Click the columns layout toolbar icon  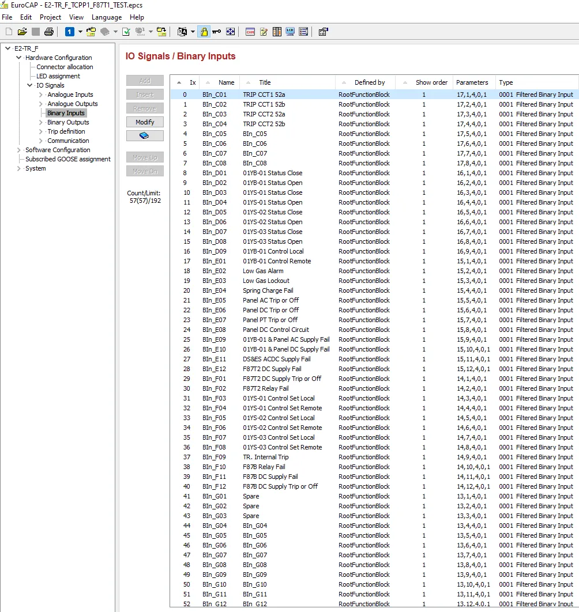tap(277, 32)
